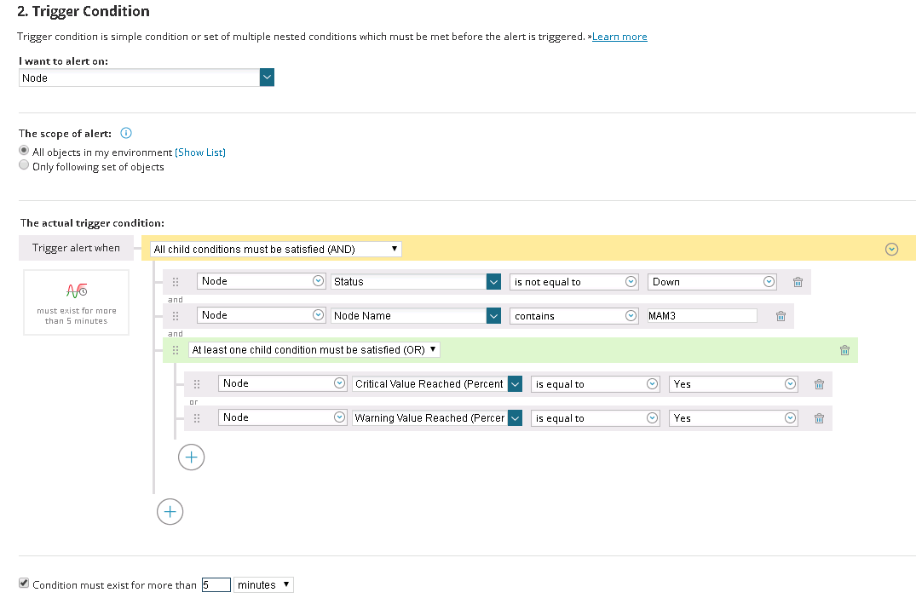The width and height of the screenshot is (916, 604).
Task: Open the All child conditions (AND) dropdown
Action: click(276, 250)
